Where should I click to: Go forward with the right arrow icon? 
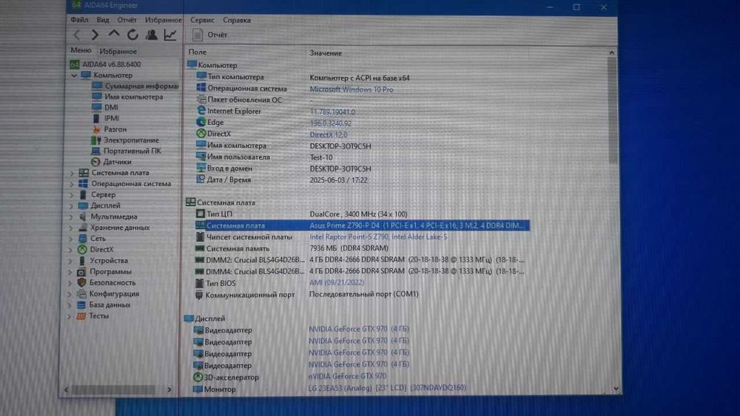pyautogui.click(x=95, y=35)
